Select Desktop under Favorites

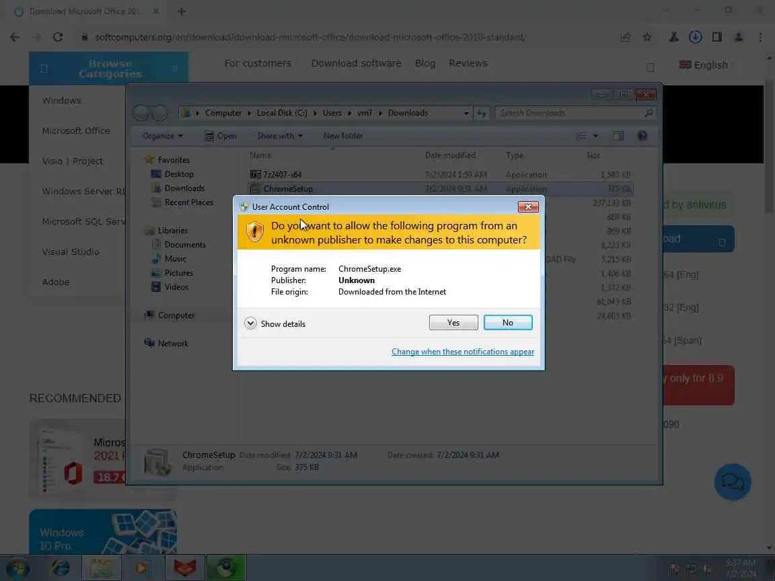[x=179, y=174]
